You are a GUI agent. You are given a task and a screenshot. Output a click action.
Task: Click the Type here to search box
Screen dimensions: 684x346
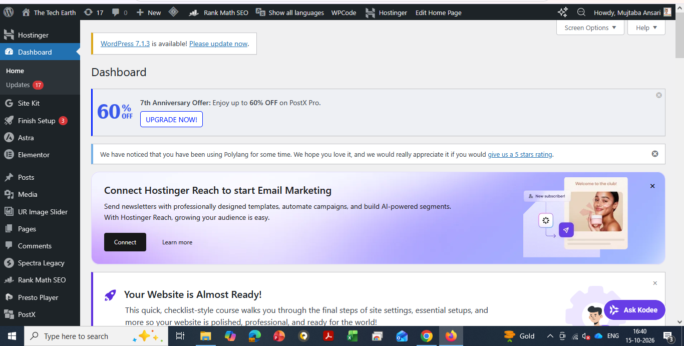[x=96, y=336]
